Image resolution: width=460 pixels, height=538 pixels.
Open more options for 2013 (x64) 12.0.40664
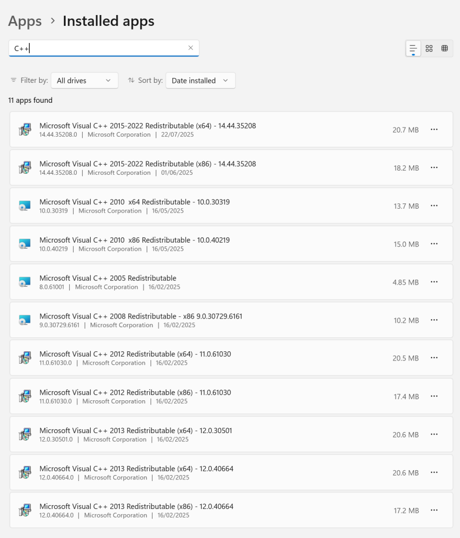(x=434, y=472)
